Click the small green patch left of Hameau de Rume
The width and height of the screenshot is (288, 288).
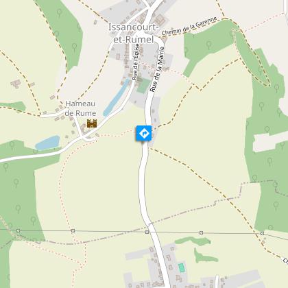pyautogui.click(x=14, y=106)
